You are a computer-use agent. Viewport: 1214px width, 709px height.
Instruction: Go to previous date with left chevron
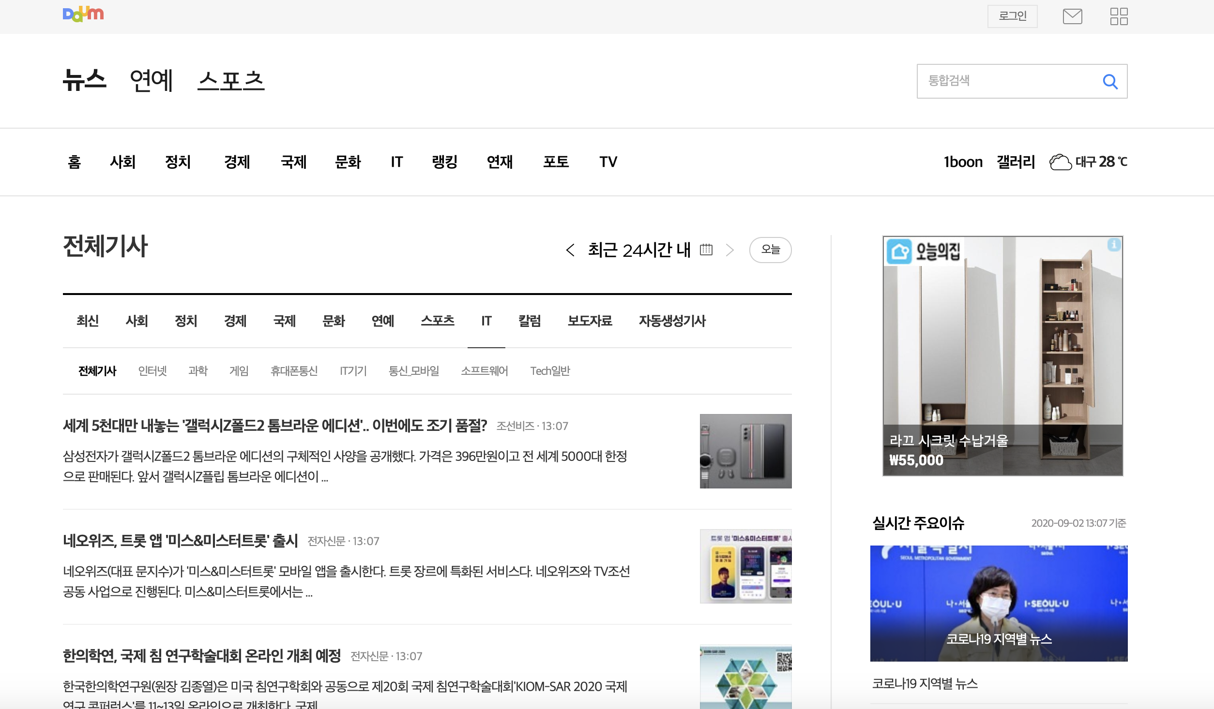[570, 250]
